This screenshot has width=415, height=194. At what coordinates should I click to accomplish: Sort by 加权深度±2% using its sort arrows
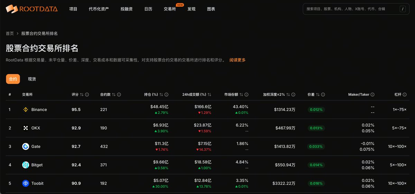[288, 94]
